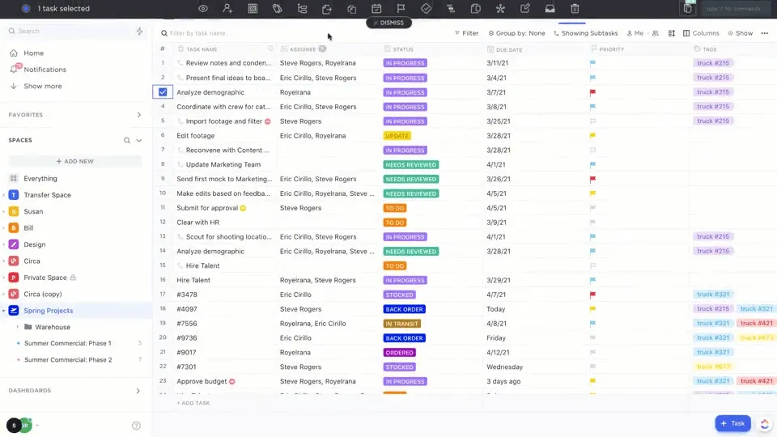
Task: Click the blue + Task button
Action: pos(732,423)
